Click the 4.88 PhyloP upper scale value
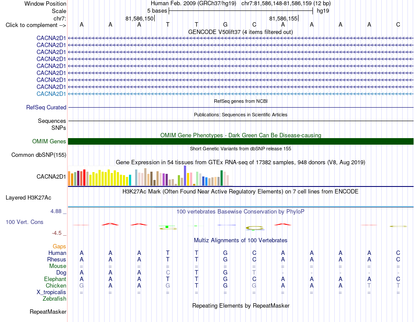The height and width of the screenshot is (322, 414). (56, 211)
